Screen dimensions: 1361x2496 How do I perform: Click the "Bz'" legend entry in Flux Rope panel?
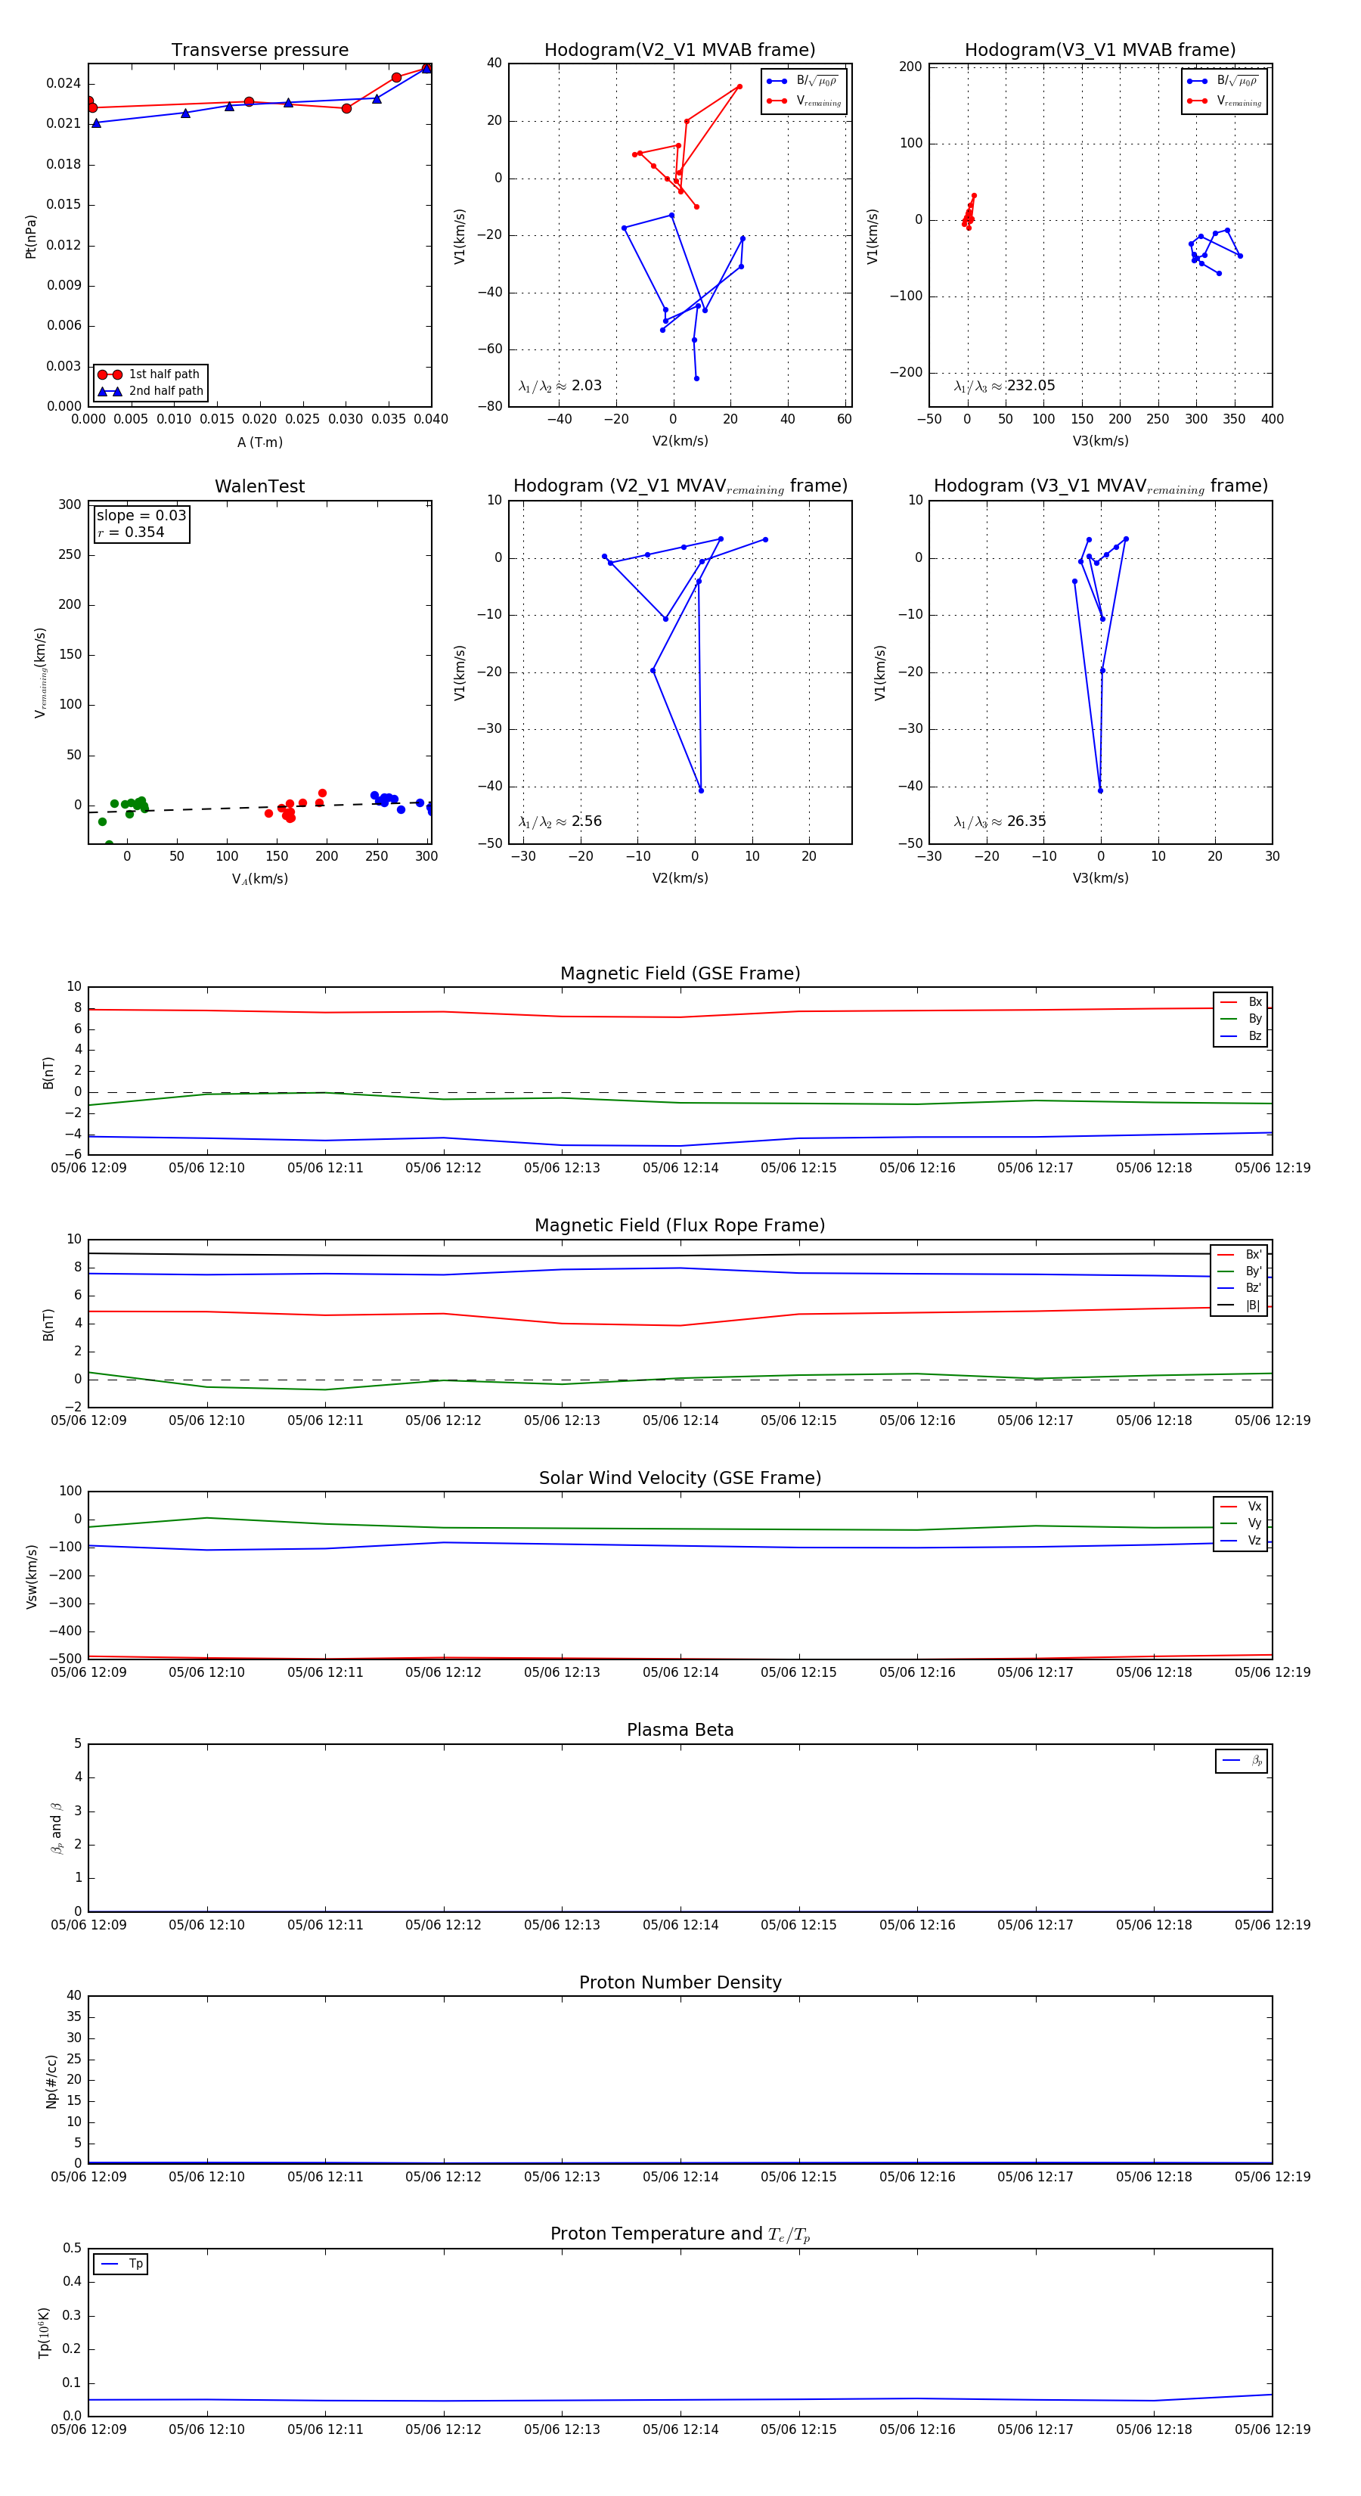[x=1239, y=1288]
